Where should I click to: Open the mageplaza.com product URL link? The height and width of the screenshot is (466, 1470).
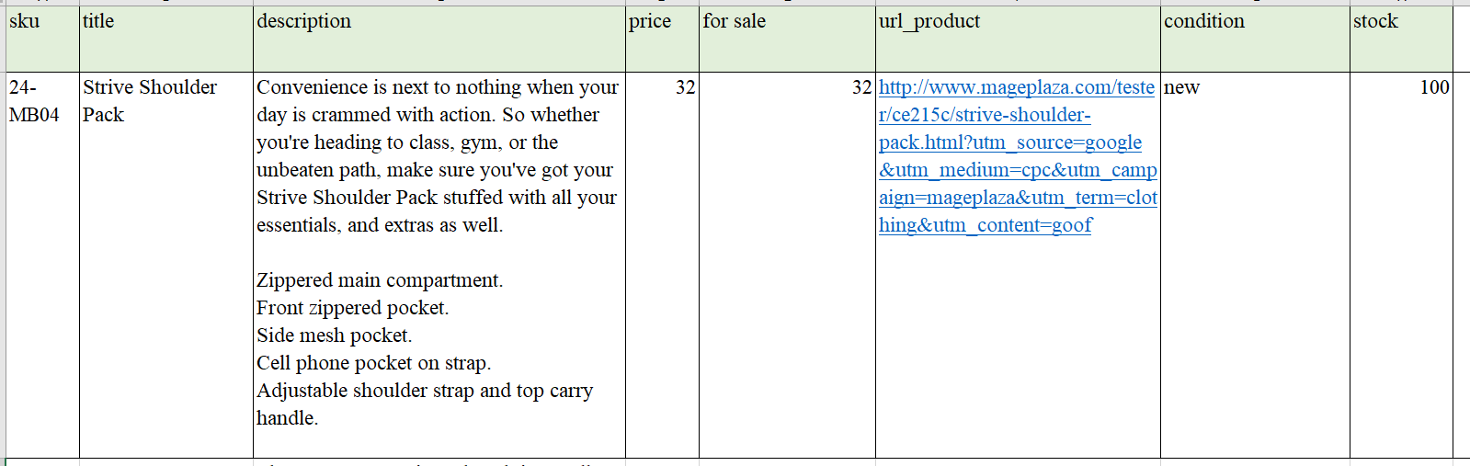[x=1018, y=156]
